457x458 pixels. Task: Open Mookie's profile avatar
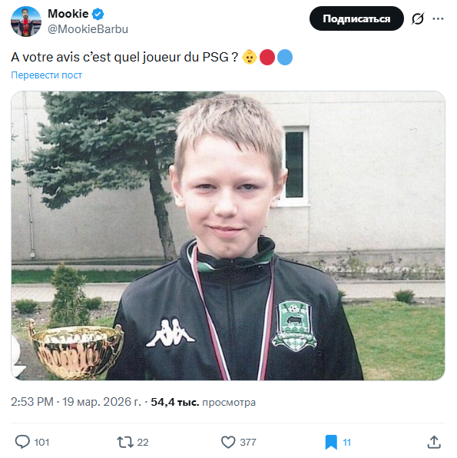(26, 22)
